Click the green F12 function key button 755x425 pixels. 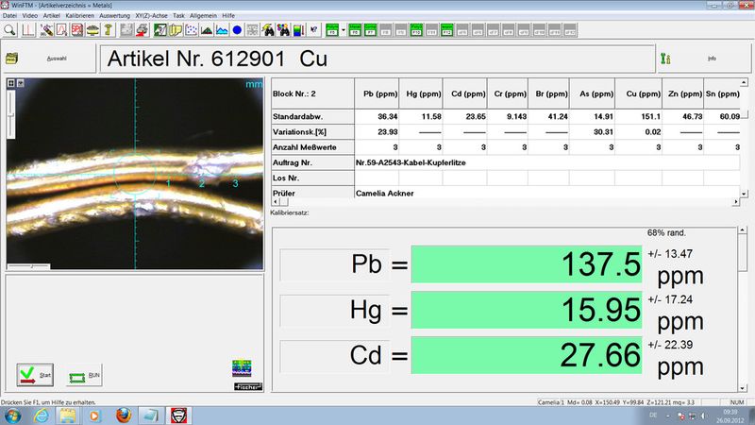click(x=446, y=31)
